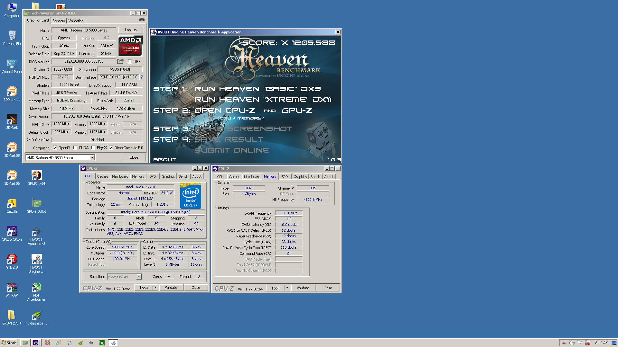Launch nvidiaInspector shortcut
This screenshot has width=618, height=347.
click(x=36, y=317)
